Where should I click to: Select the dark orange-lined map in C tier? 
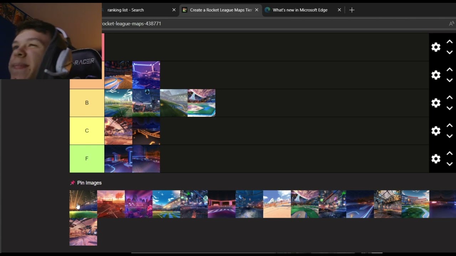[146, 131]
